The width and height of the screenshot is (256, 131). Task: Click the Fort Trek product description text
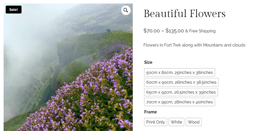[x=194, y=45]
